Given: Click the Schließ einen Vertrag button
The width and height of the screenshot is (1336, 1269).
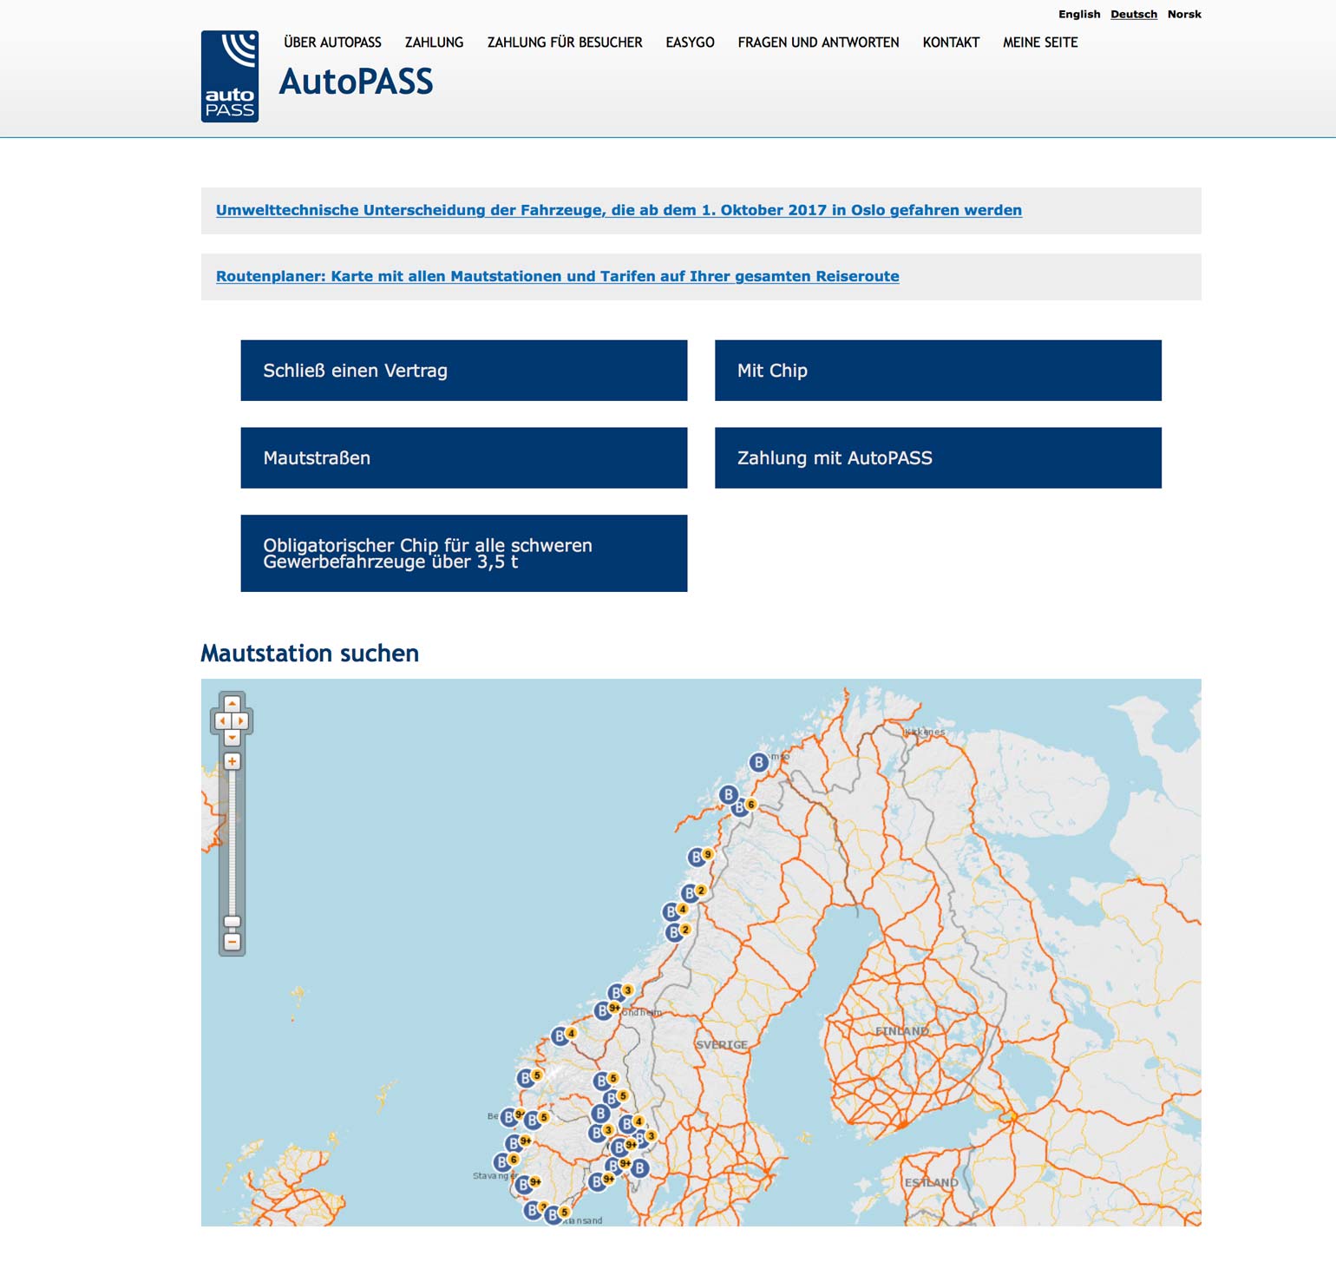Looking at the screenshot, I should (x=464, y=371).
